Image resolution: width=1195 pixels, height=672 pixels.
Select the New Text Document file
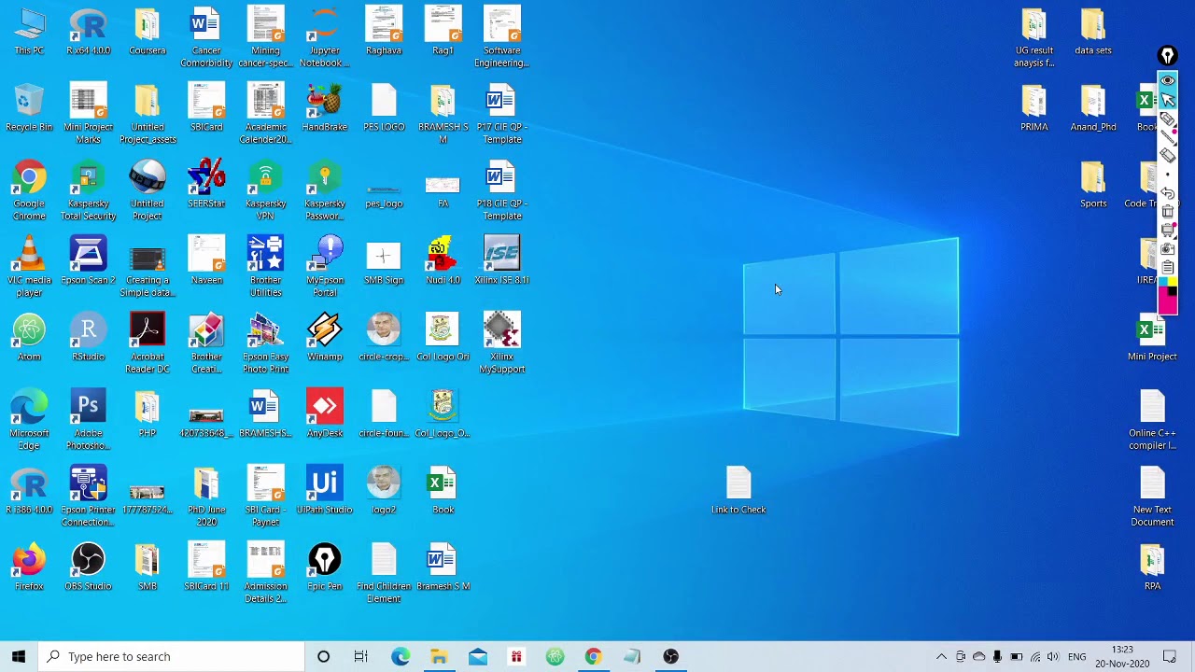[1152, 497]
